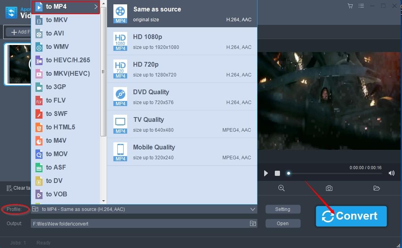Screen dimensions: 402x248
Task: Click the zoom magnifier icon below preview
Action: click(x=281, y=188)
